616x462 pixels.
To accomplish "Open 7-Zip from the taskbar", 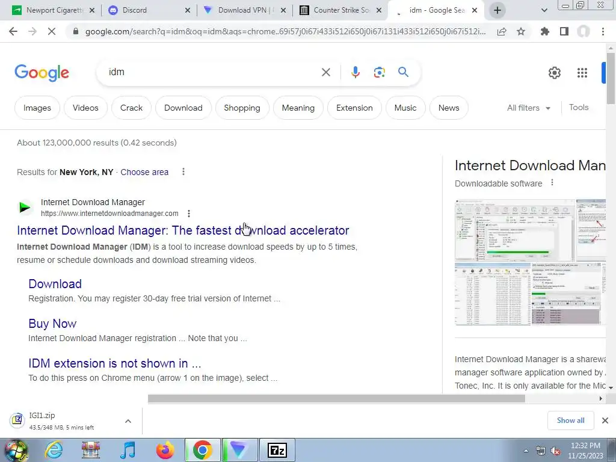I will 277,450.
